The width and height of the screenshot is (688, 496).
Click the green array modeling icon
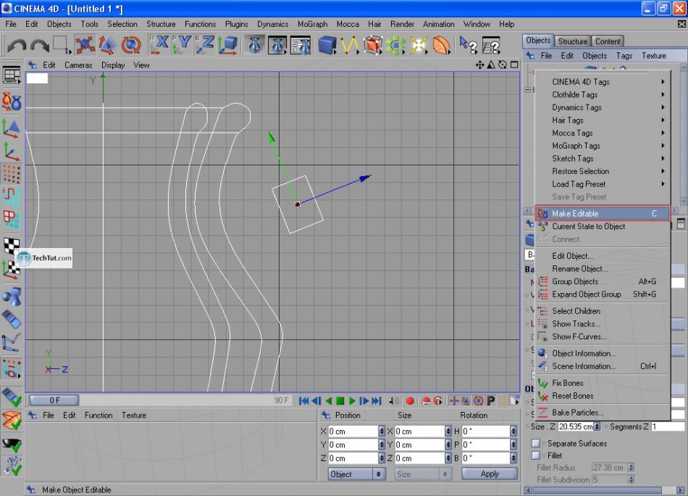click(x=395, y=45)
